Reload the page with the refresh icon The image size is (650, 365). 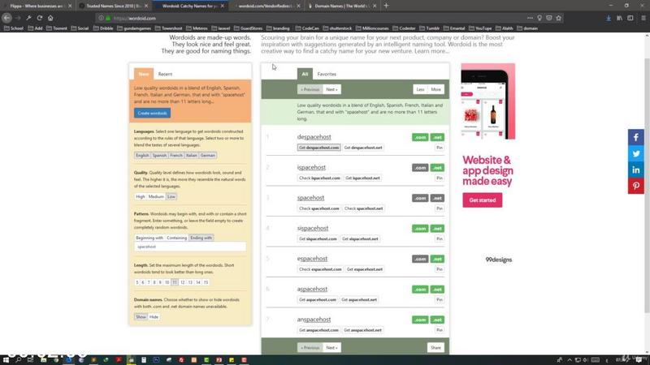[39, 18]
